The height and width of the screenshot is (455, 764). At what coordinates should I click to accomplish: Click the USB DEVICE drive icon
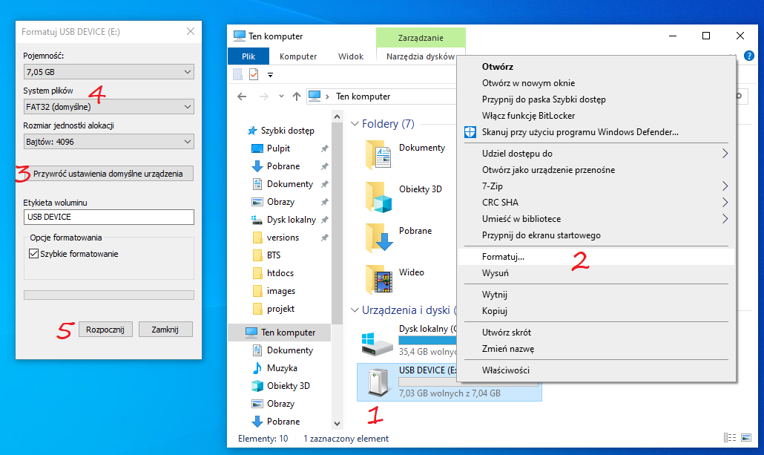377,381
